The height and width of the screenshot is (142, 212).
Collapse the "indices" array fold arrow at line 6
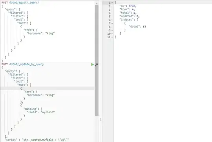coord(112,20)
